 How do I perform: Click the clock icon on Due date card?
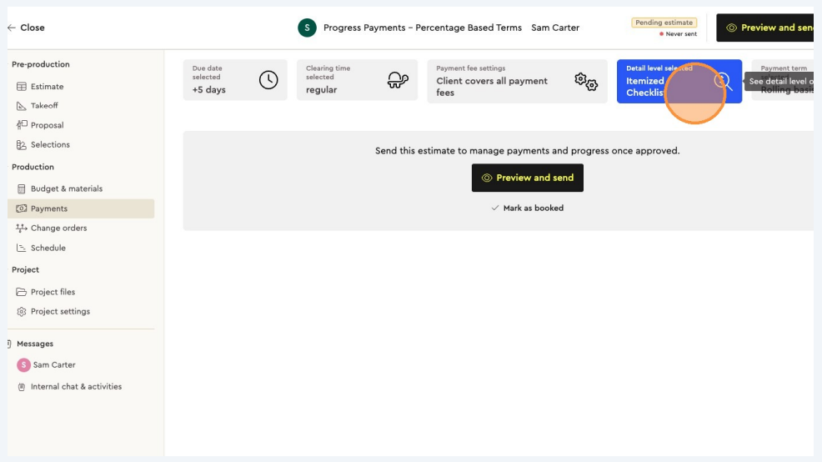[268, 80]
